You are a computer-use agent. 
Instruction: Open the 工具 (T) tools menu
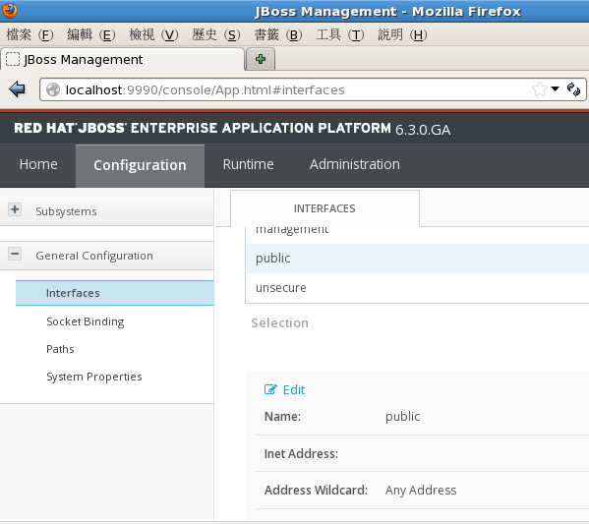340,35
